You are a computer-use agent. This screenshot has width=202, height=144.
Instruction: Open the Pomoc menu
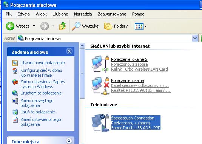point(138,14)
